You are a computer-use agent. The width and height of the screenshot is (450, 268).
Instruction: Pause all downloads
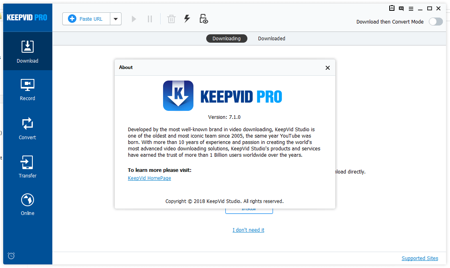[x=150, y=19]
